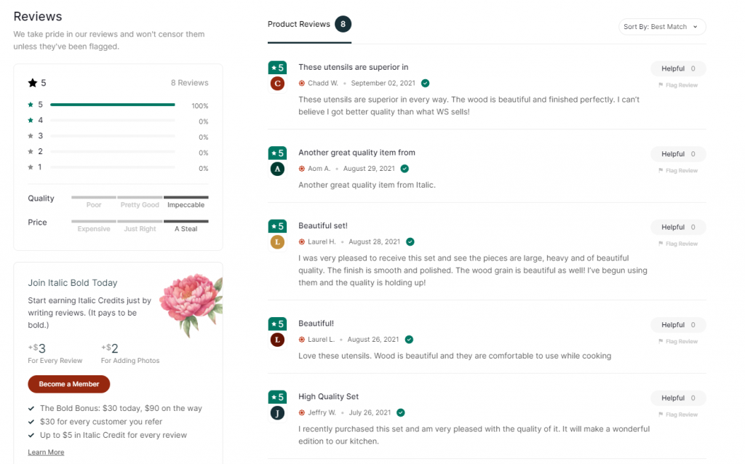The height and width of the screenshot is (464, 745).
Task: Filter reviews by the 5 star row
Action: [112, 105]
